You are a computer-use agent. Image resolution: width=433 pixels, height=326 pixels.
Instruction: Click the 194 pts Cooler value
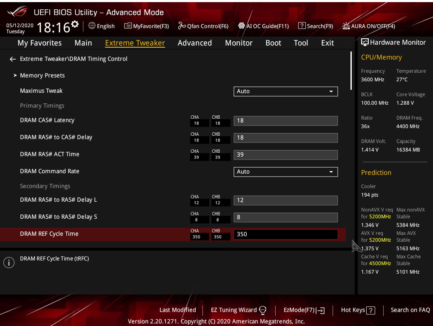coord(370,195)
